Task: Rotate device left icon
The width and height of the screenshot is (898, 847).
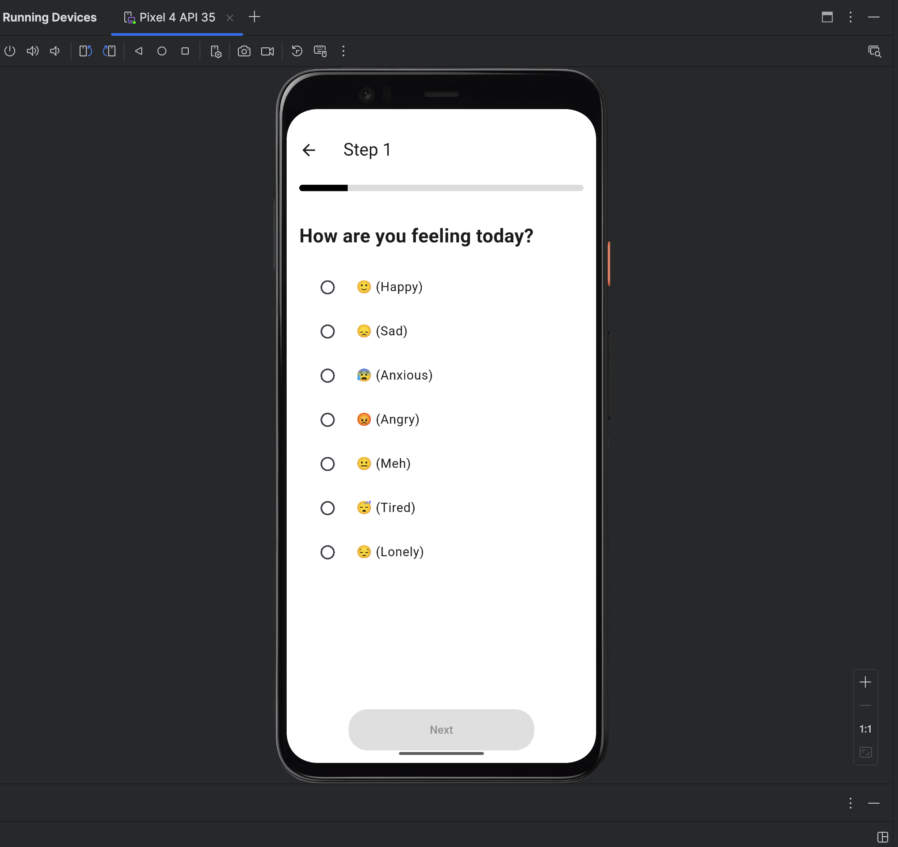Action: pos(86,51)
